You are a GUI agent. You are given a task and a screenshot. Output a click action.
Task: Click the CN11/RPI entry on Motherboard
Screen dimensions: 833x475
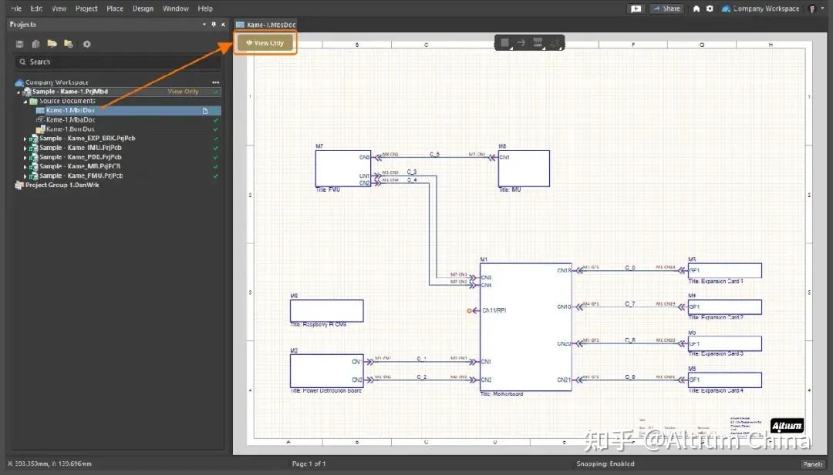(494, 311)
